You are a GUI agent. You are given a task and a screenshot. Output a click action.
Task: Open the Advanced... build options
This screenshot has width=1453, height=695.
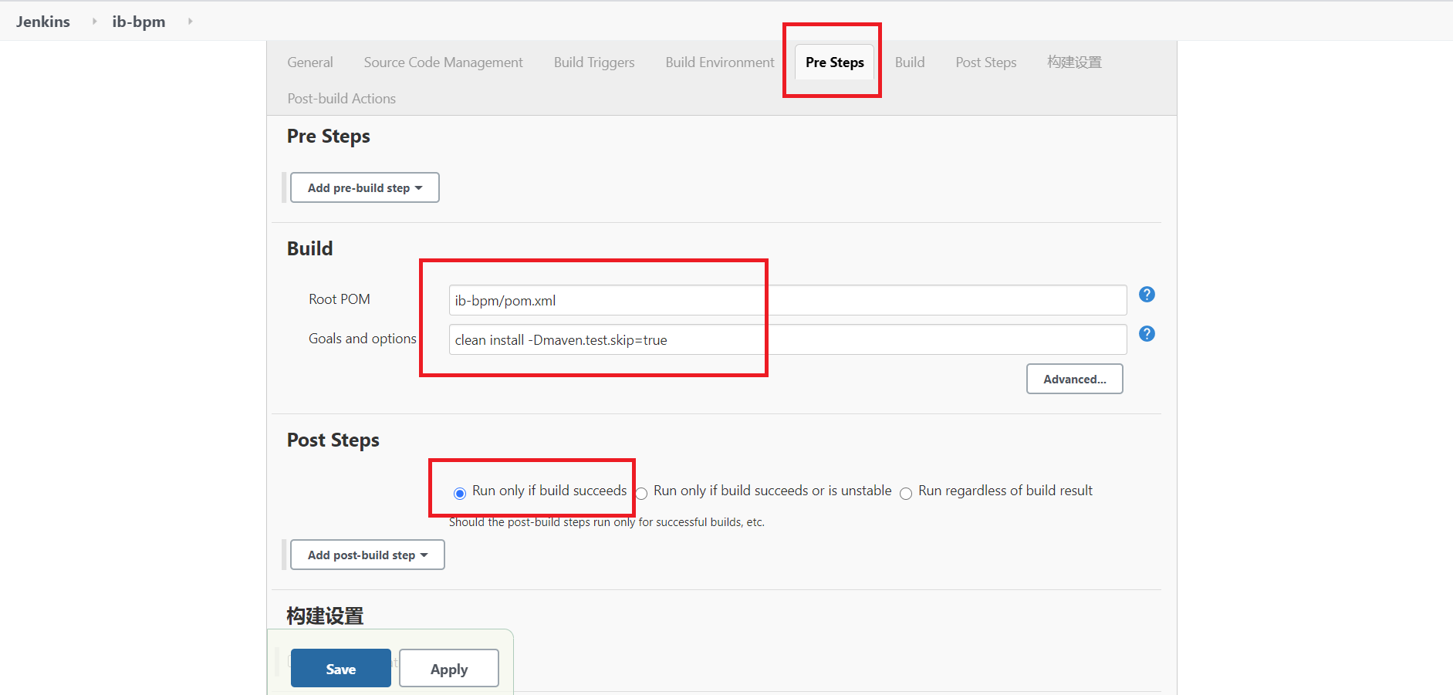click(1074, 379)
